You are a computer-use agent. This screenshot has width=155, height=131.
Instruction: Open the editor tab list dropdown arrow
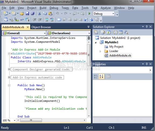pyautogui.click(x=88, y=27)
